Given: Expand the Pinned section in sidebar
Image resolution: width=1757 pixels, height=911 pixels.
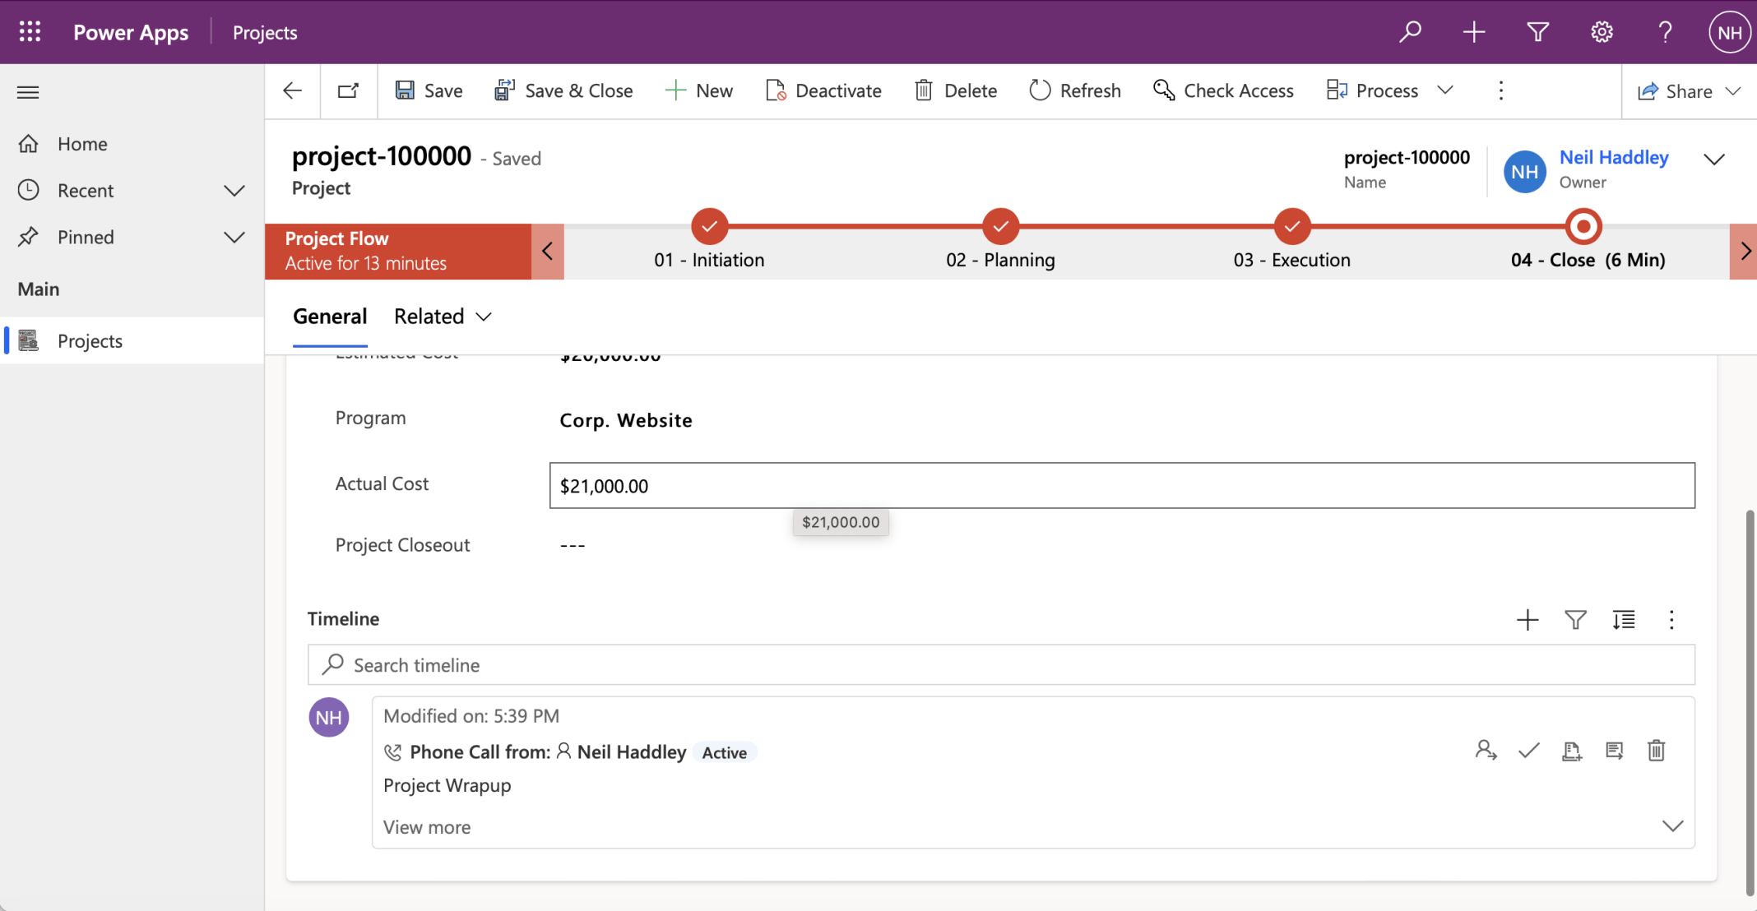Looking at the screenshot, I should [x=234, y=238].
